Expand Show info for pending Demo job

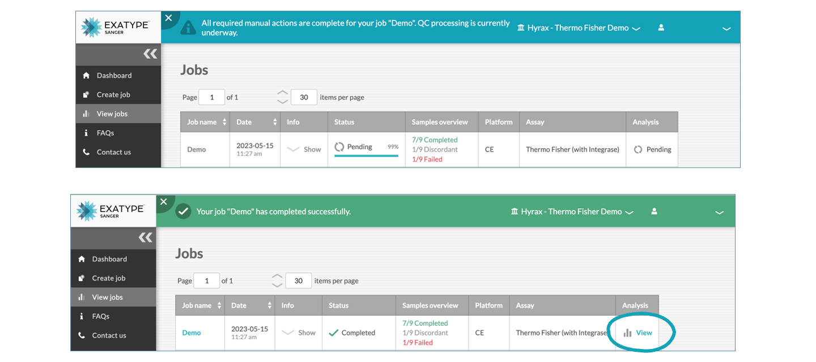coord(304,149)
